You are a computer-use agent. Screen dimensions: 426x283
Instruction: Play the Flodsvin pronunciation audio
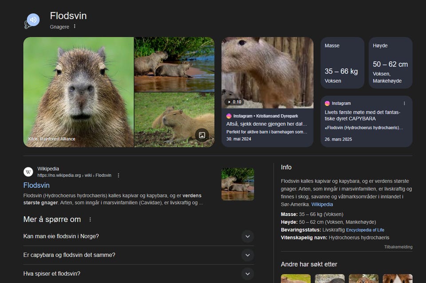(x=33, y=20)
